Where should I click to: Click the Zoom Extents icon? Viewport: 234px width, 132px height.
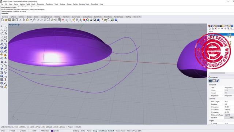click(x=49, y=20)
